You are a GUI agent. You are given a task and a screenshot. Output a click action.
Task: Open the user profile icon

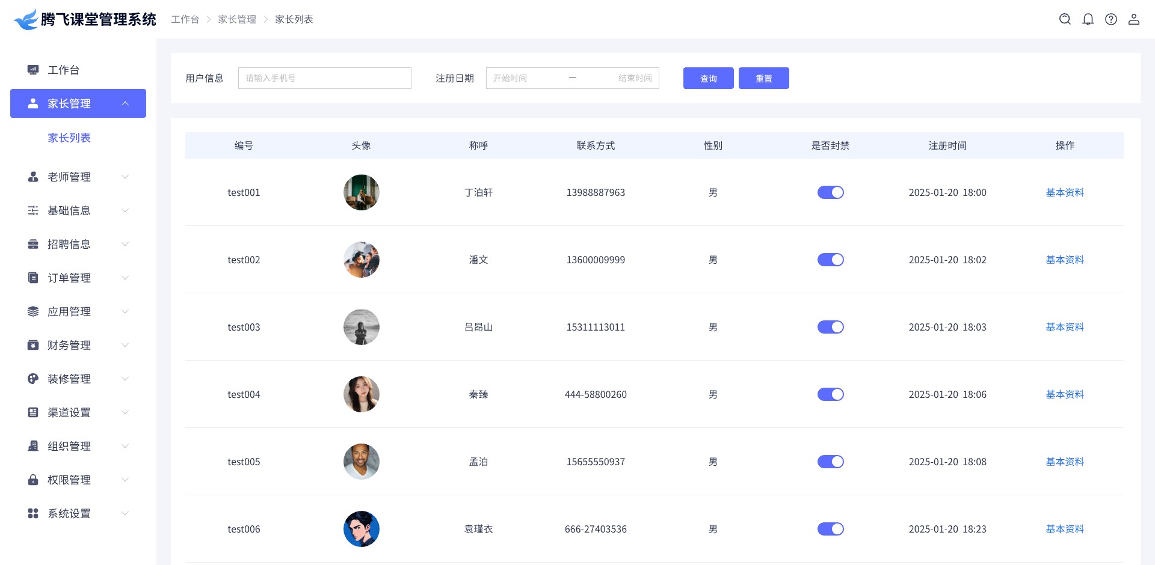coord(1133,19)
